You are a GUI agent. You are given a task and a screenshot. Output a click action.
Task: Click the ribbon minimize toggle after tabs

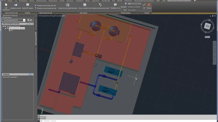point(195,1)
